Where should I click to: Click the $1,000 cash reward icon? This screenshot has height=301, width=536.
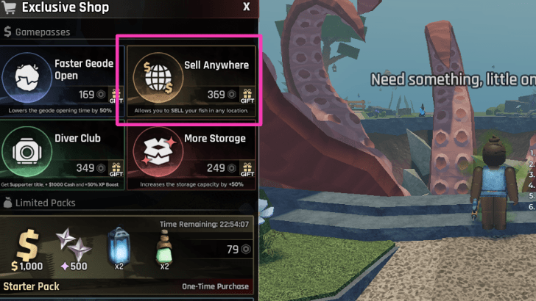coord(27,250)
